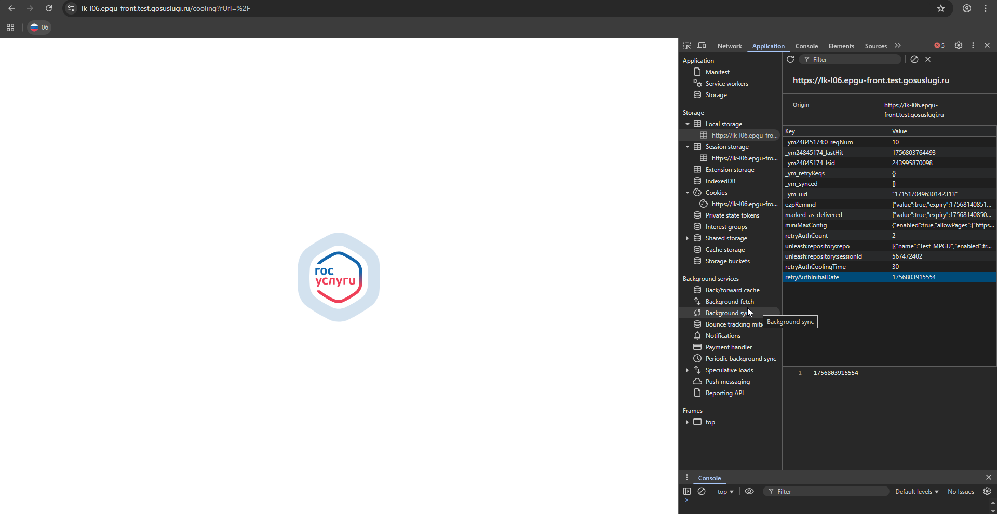Screen dimensions: 997x514
Task: Click the No Issues button
Action: coord(961,491)
